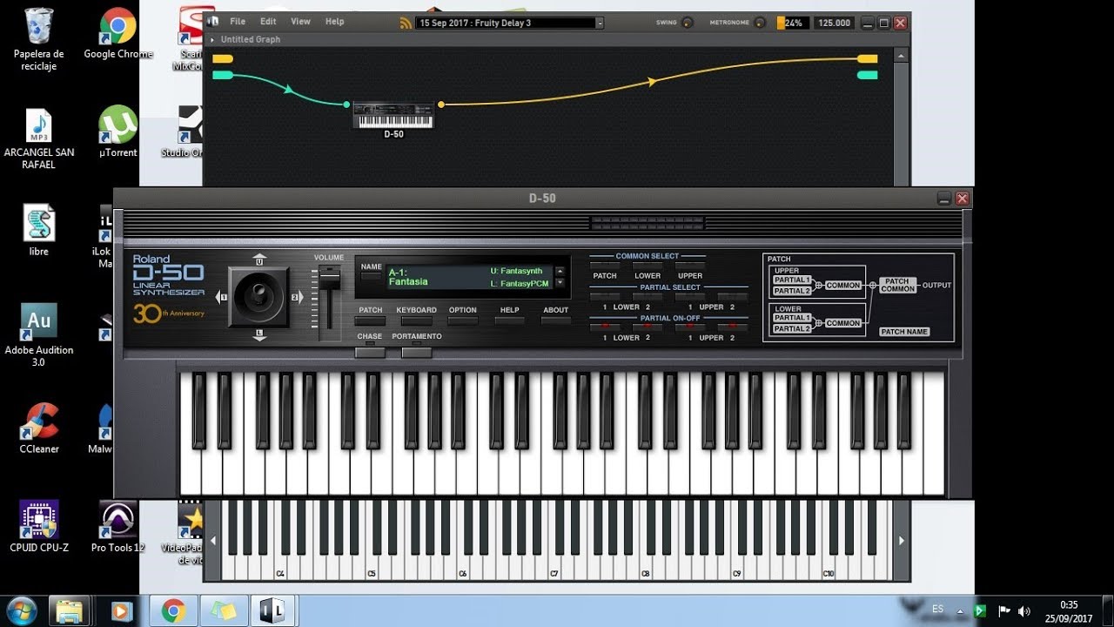Screen dimensions: 1114x627
Task: Click PATCH COMMON in patch diagram
Action: click(x=897, y=285)
